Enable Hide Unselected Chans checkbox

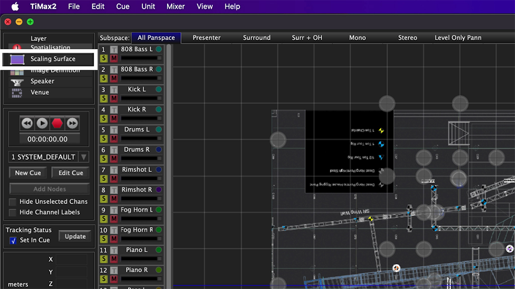pyautogui.click(x=13, y=202)
